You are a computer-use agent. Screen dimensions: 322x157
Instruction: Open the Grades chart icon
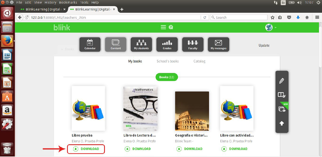tap(167, 45)
